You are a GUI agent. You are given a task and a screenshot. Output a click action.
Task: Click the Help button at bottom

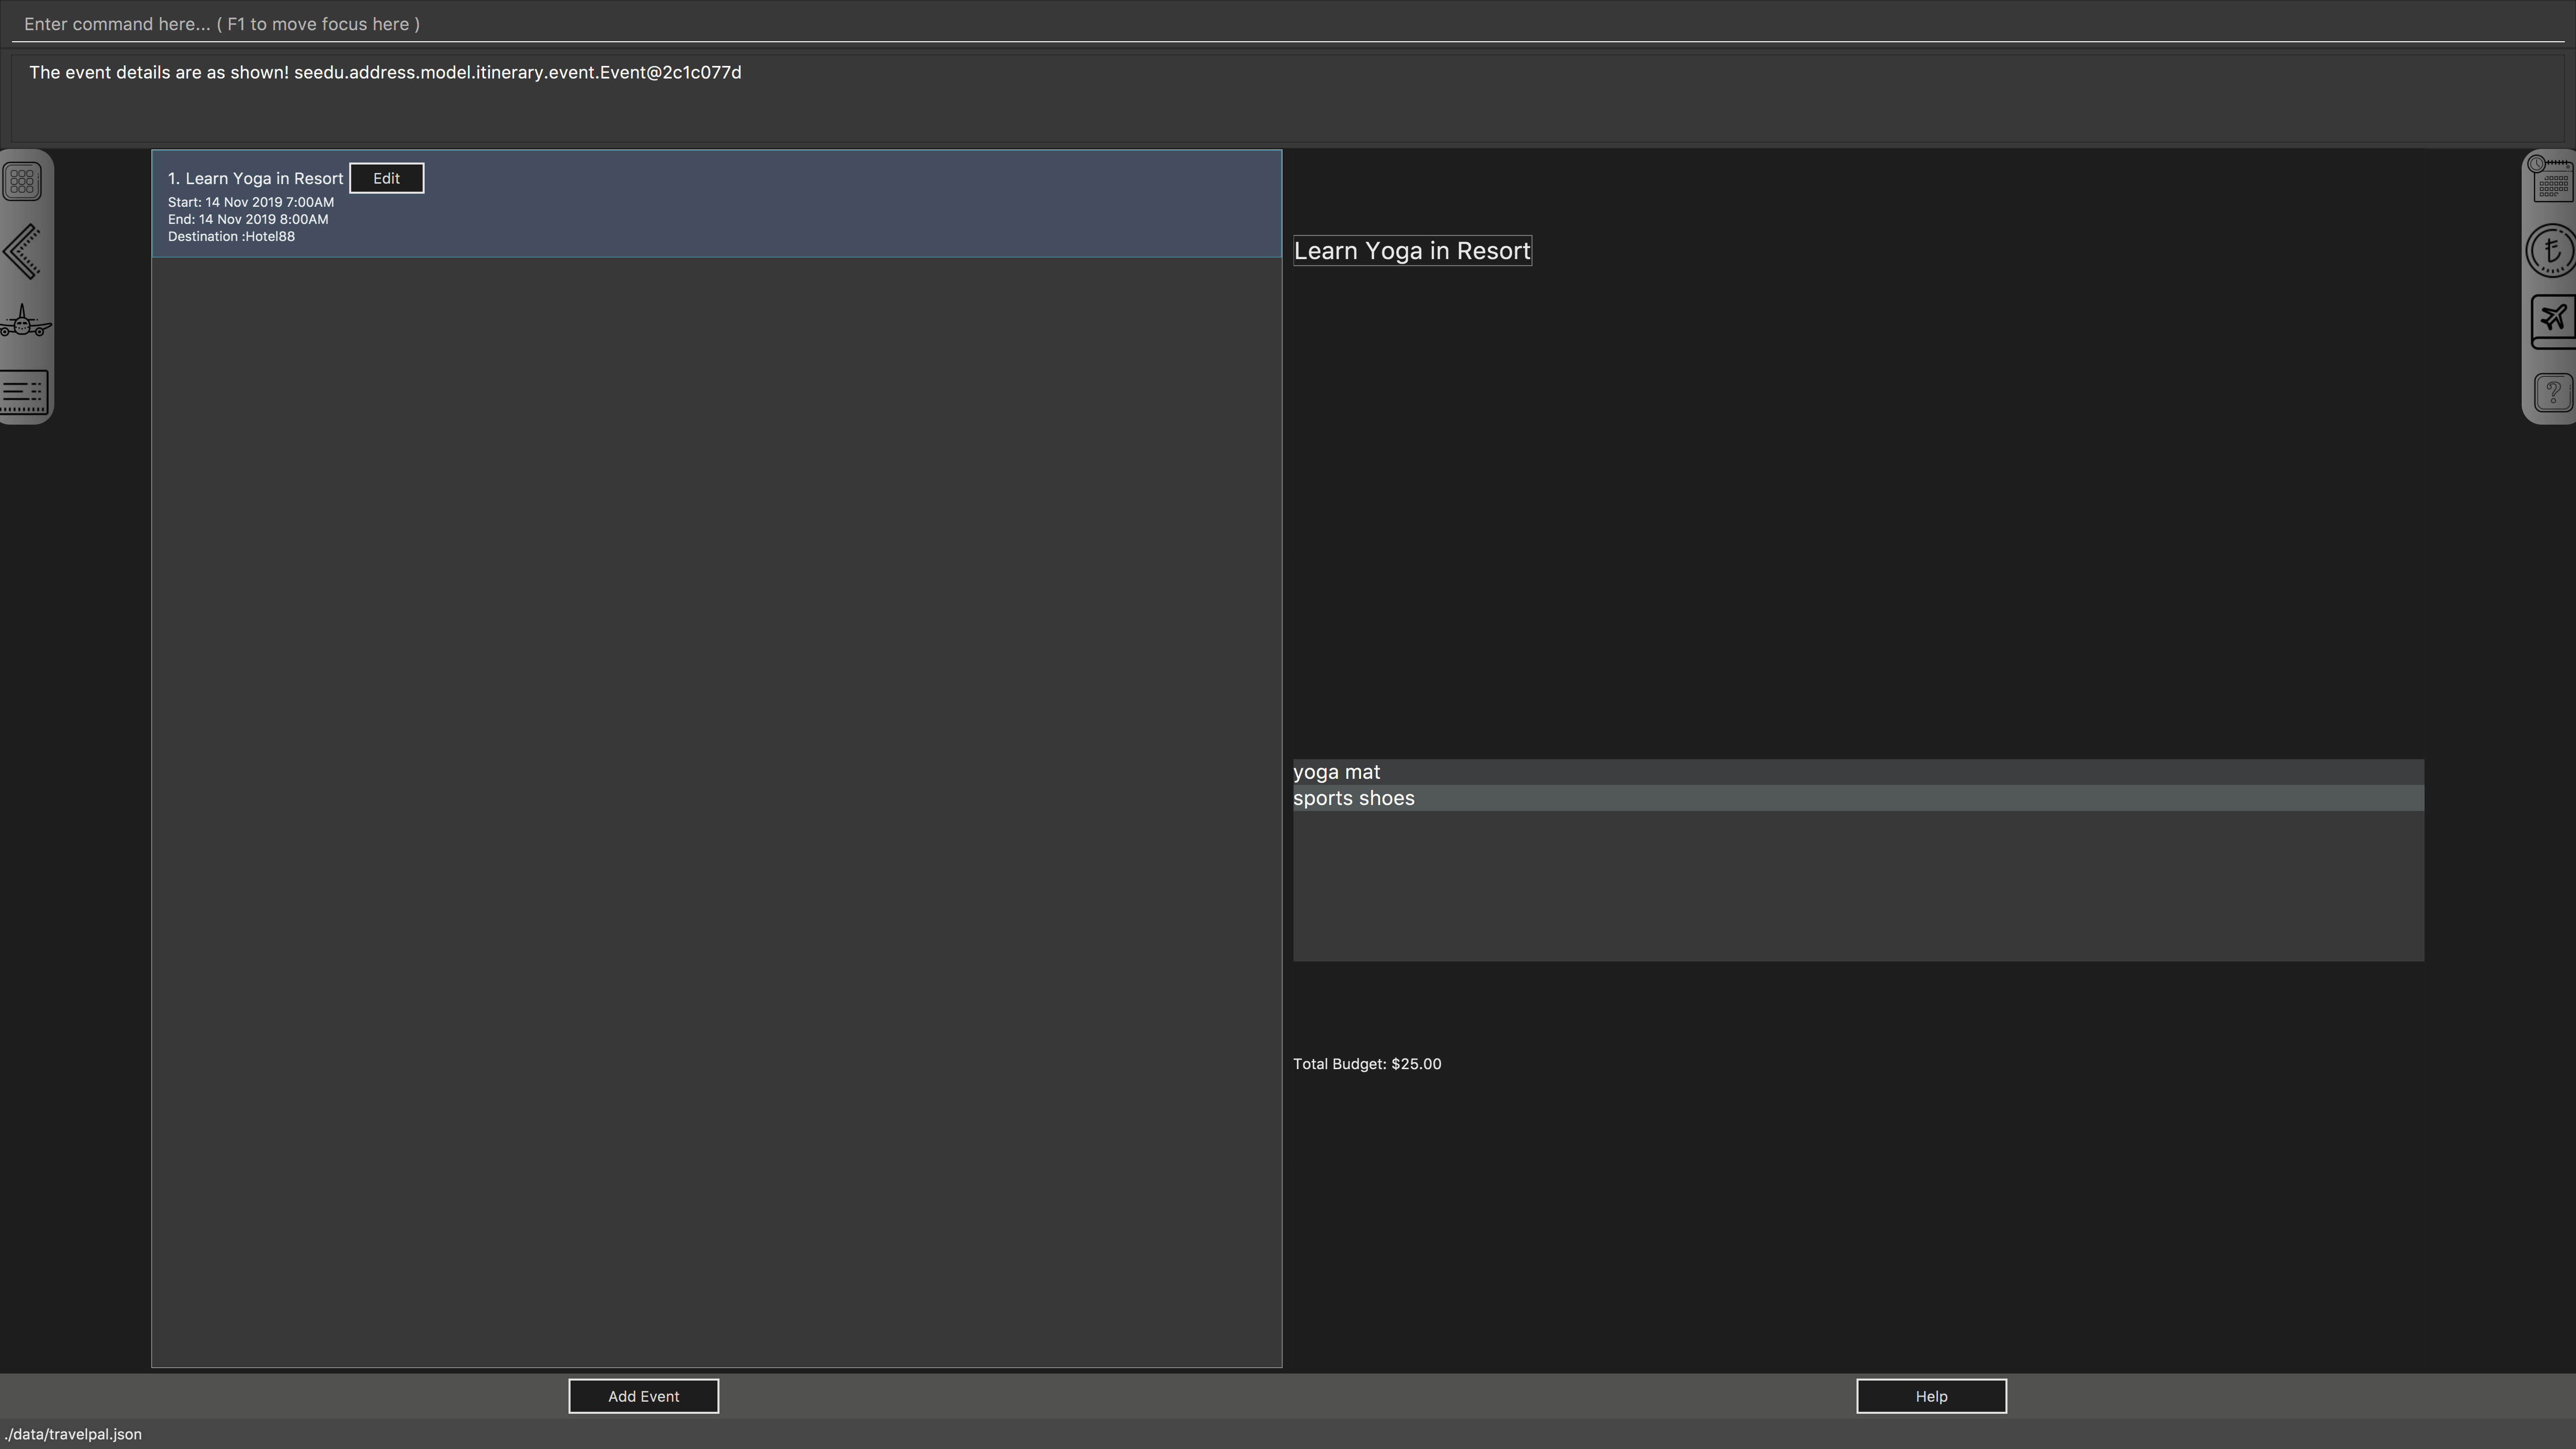1931,1396
